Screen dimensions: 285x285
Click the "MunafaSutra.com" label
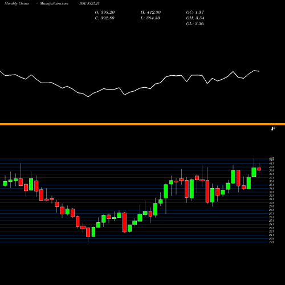click(x=54, y=3)
